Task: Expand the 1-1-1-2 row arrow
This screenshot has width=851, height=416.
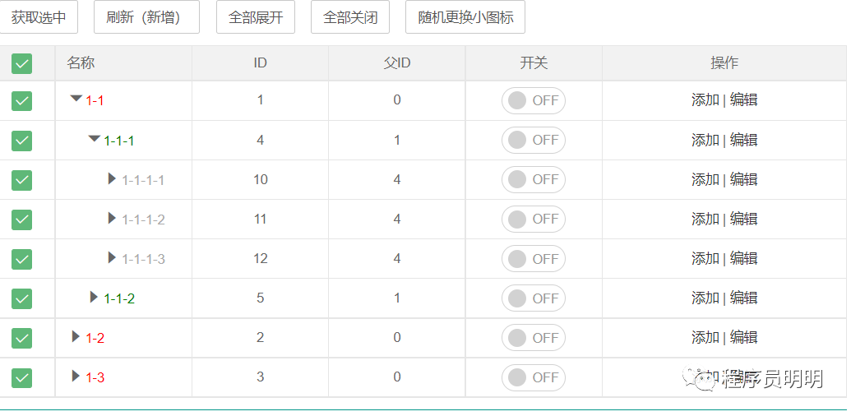Action: 112,218
